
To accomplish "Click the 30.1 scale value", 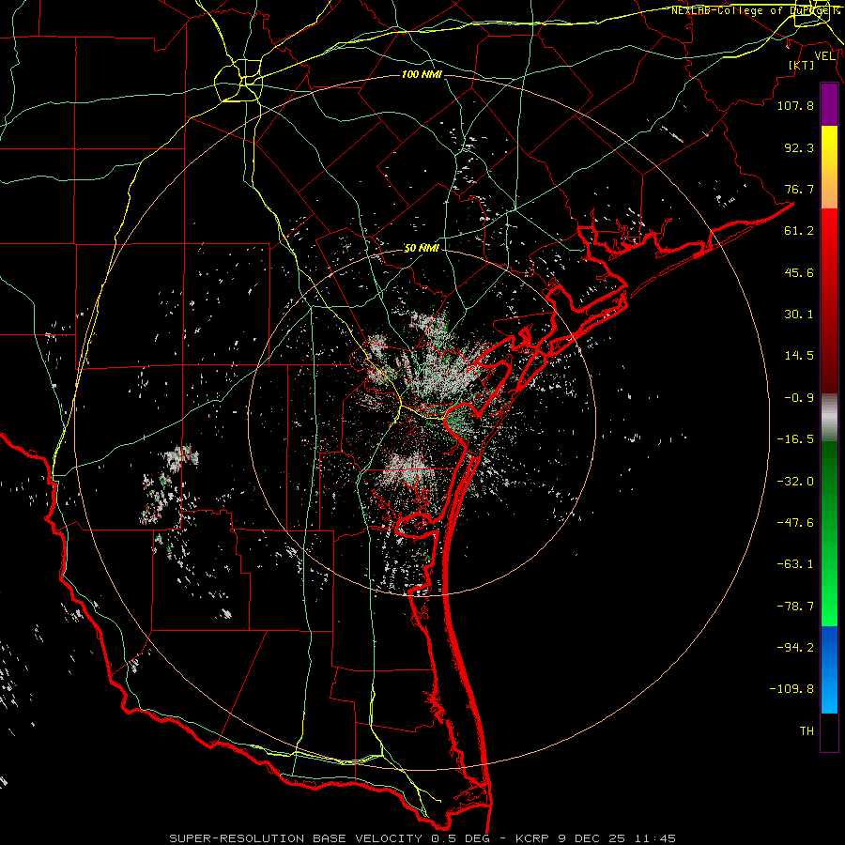I will (x=799, y=315).
